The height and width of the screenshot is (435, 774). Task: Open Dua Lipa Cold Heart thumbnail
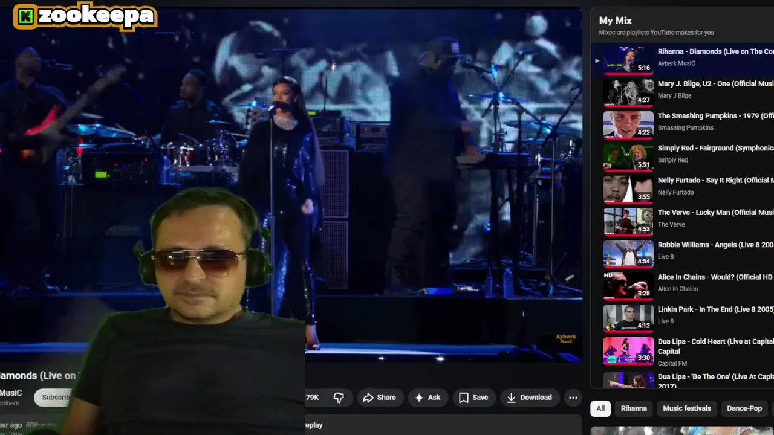pos(628,350)
